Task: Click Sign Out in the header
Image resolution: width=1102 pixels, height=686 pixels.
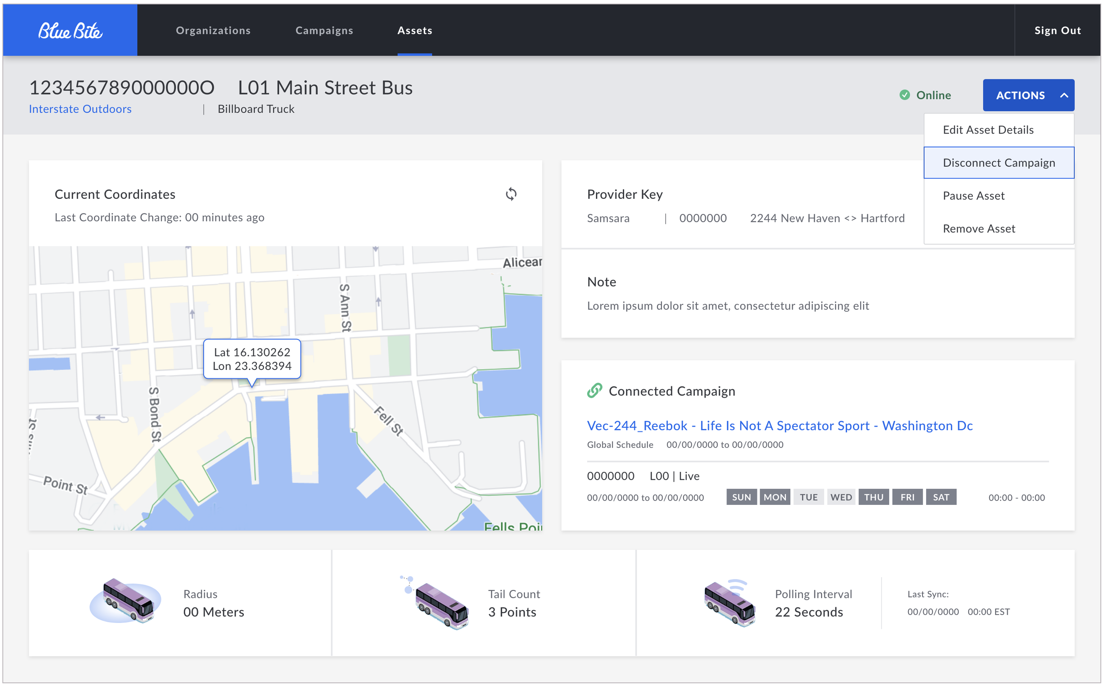Action: [x=1057, y=30]
